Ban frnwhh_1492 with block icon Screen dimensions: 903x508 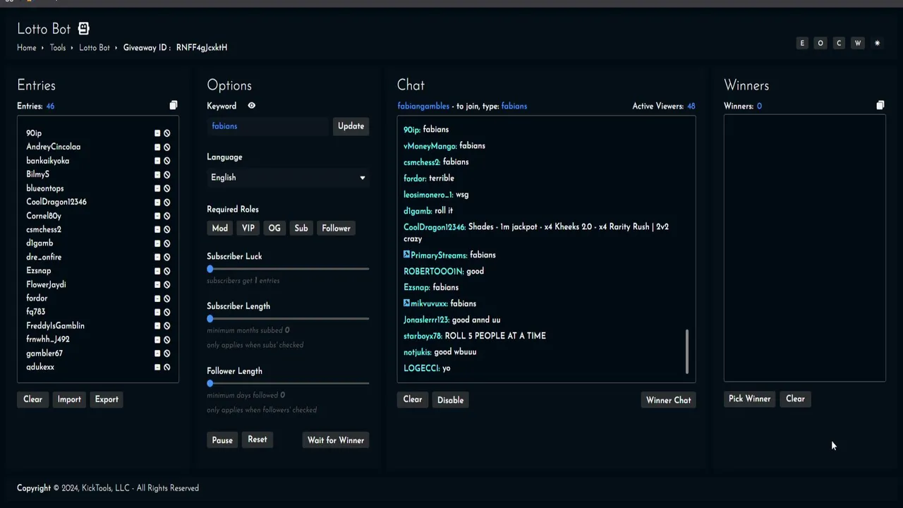167,339
